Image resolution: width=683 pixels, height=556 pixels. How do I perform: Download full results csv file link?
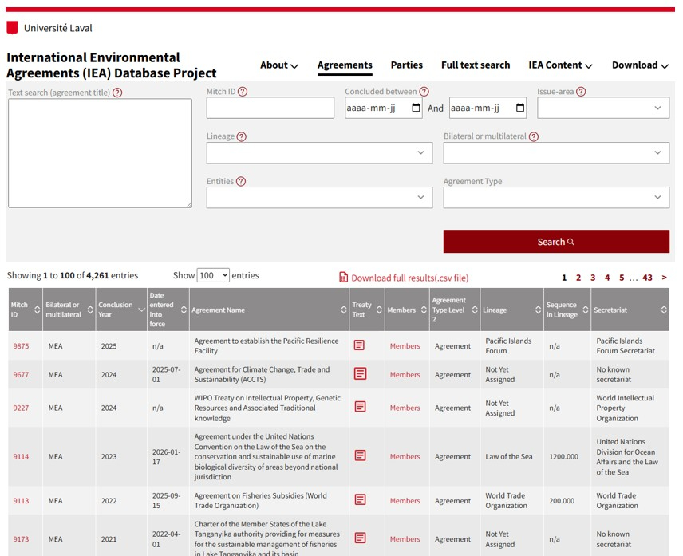tap(409, 278)
